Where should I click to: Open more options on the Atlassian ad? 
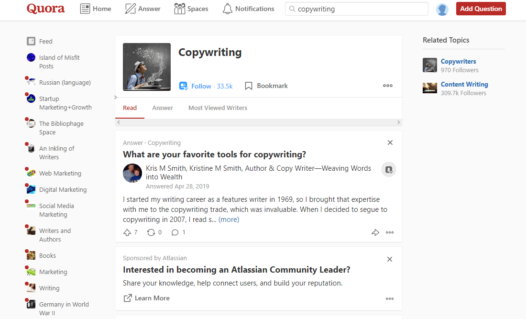[x=389, y=298]
